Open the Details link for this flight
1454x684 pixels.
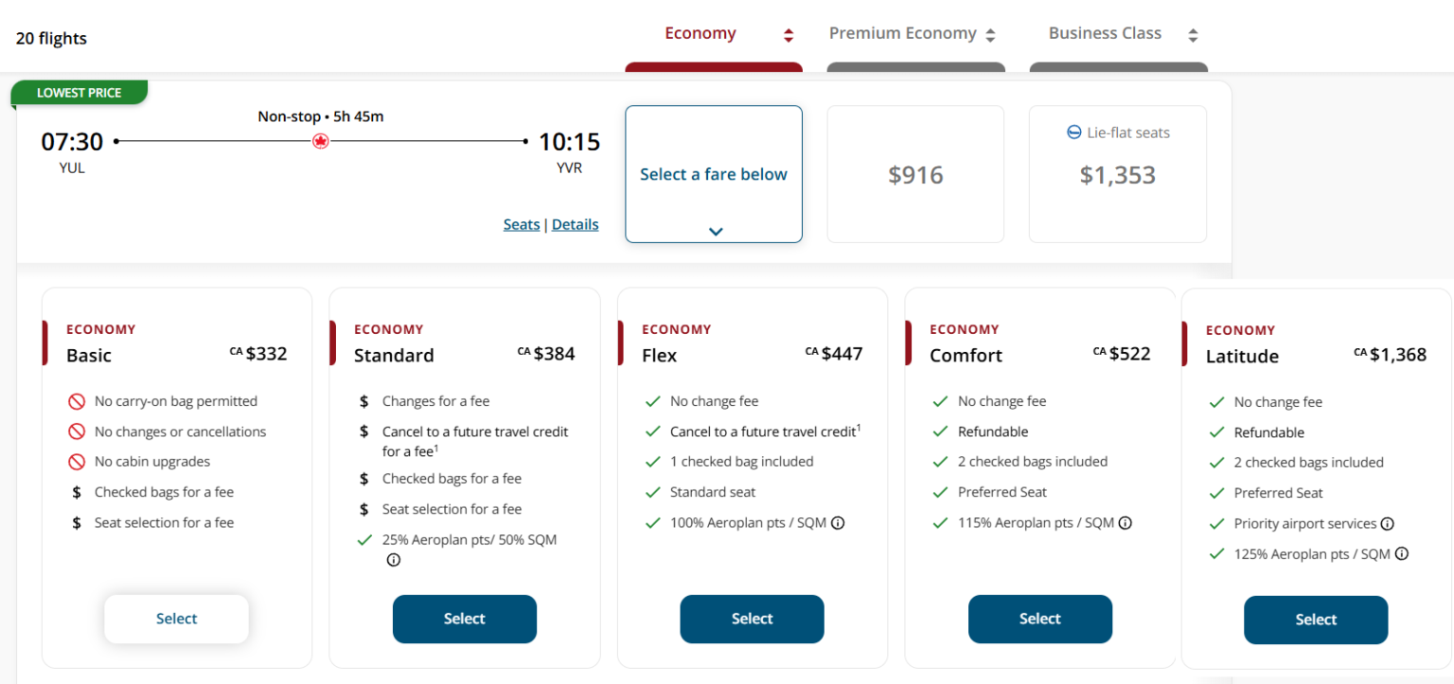coord(575,224)
